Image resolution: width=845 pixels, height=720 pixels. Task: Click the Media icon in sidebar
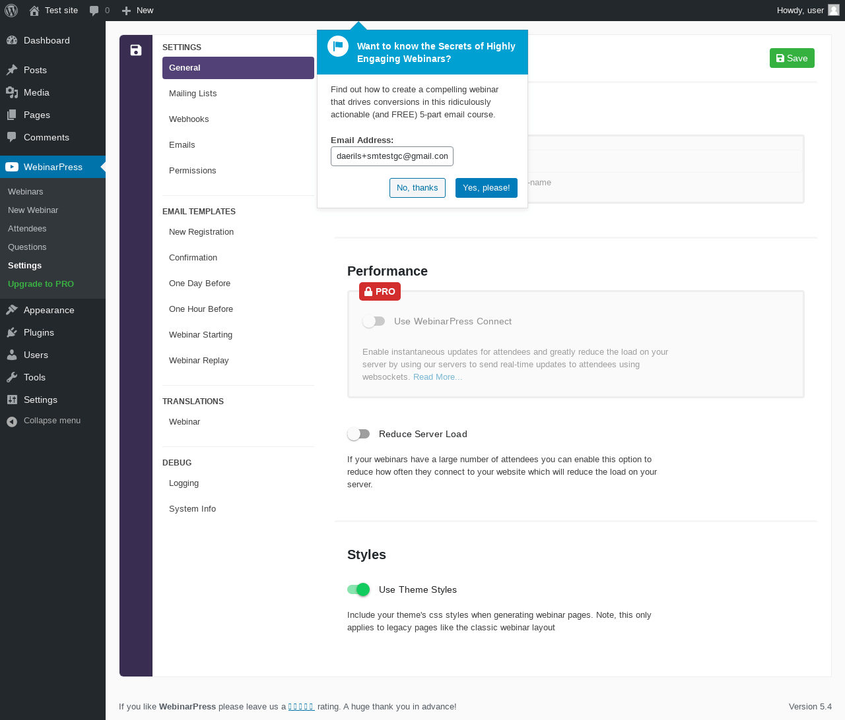(12, 92)
